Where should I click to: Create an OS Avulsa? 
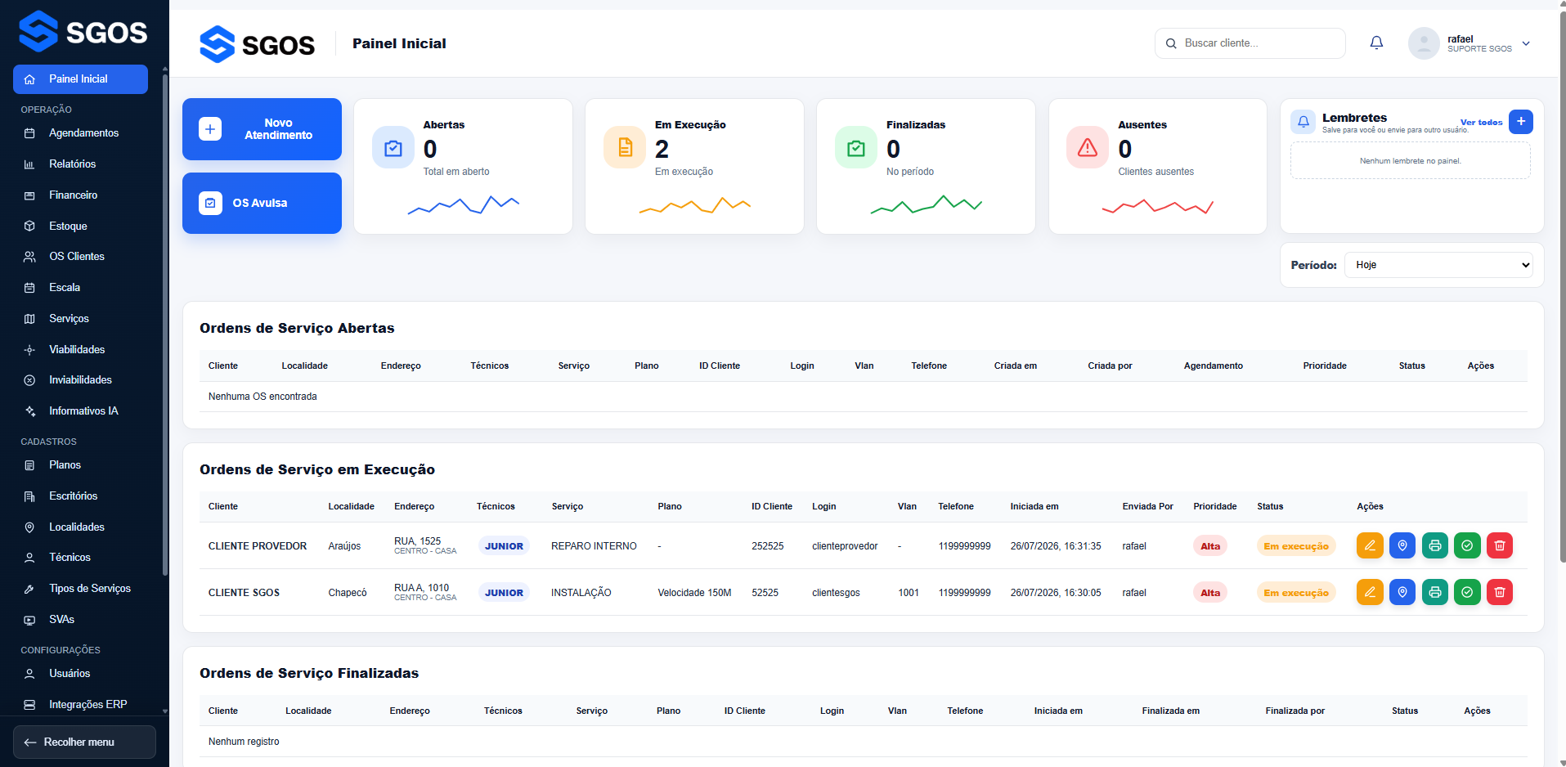click(262, 203)
